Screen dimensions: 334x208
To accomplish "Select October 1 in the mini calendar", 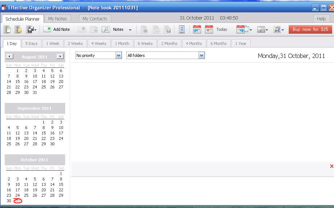I will pos(61,174).
